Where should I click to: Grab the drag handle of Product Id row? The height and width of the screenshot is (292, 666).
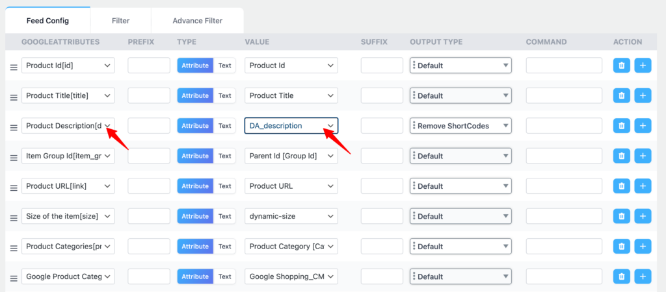tap(14, 67)
